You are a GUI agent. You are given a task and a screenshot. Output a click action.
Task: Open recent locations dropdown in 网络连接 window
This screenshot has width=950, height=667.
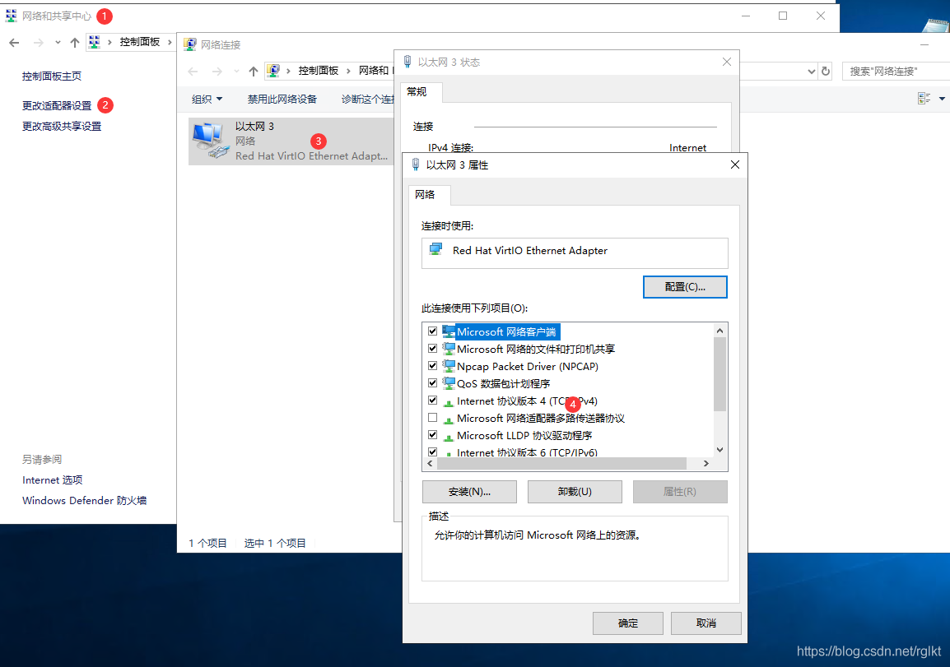coord(236,72)
